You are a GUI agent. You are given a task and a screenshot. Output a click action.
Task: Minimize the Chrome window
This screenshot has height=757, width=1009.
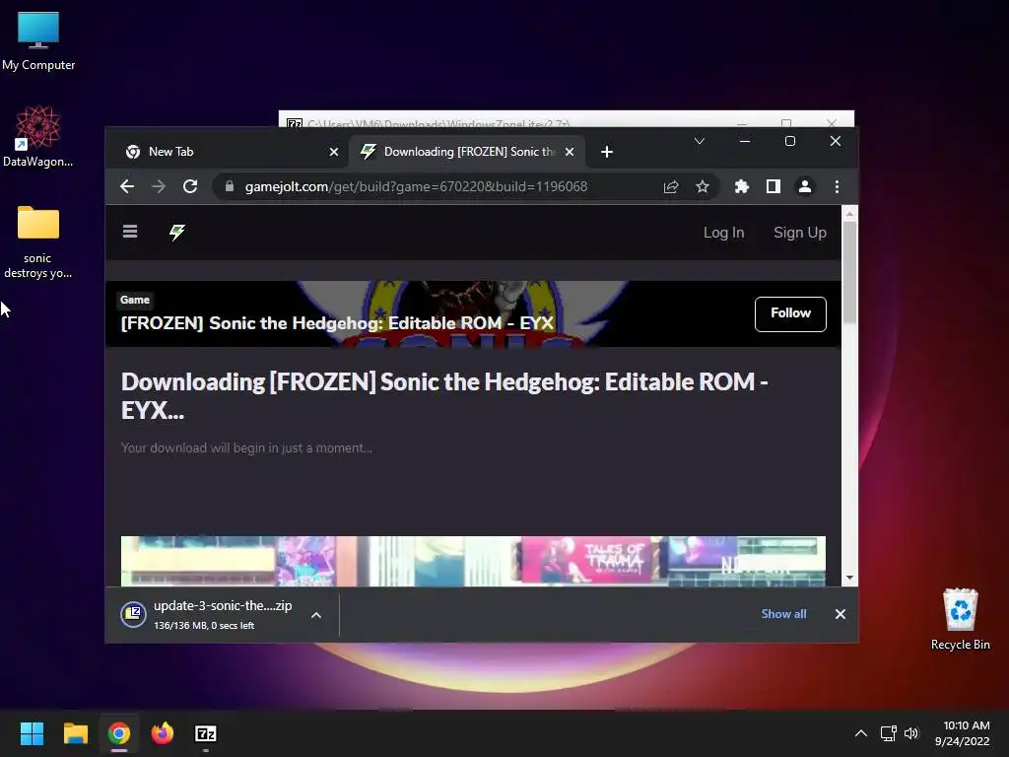[745, 141]
